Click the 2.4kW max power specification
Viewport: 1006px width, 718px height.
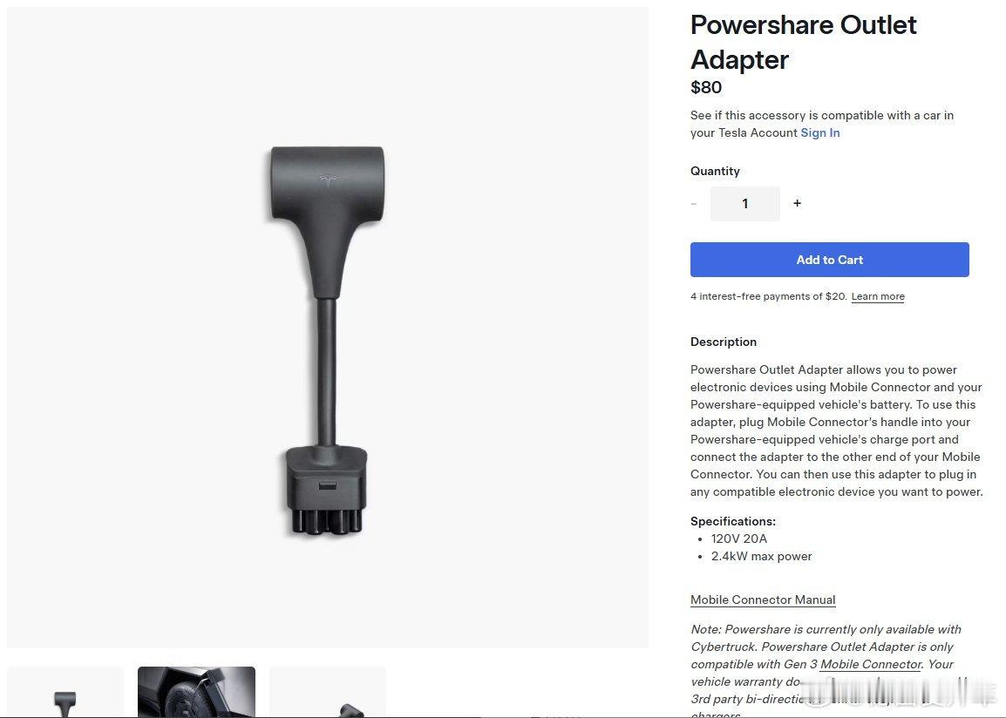[762, 556]
